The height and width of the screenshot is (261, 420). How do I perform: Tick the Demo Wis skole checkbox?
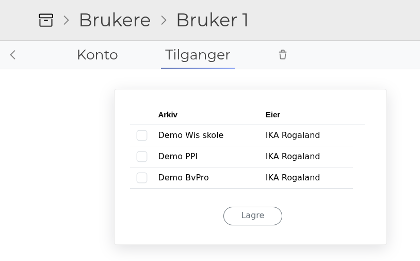tap(142, 135)
